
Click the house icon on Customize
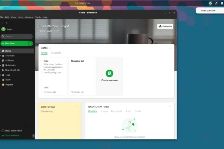point(160,26)
